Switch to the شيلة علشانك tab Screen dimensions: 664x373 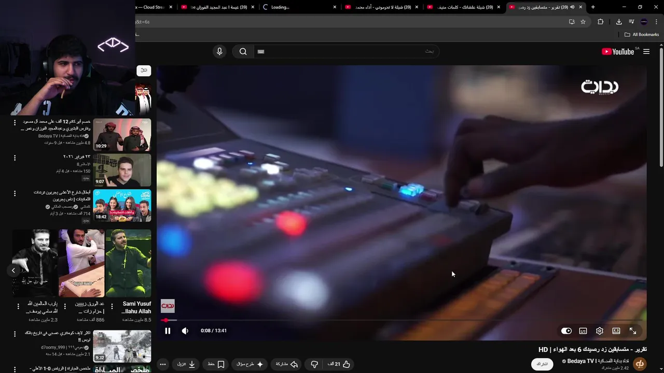point(463,7)
